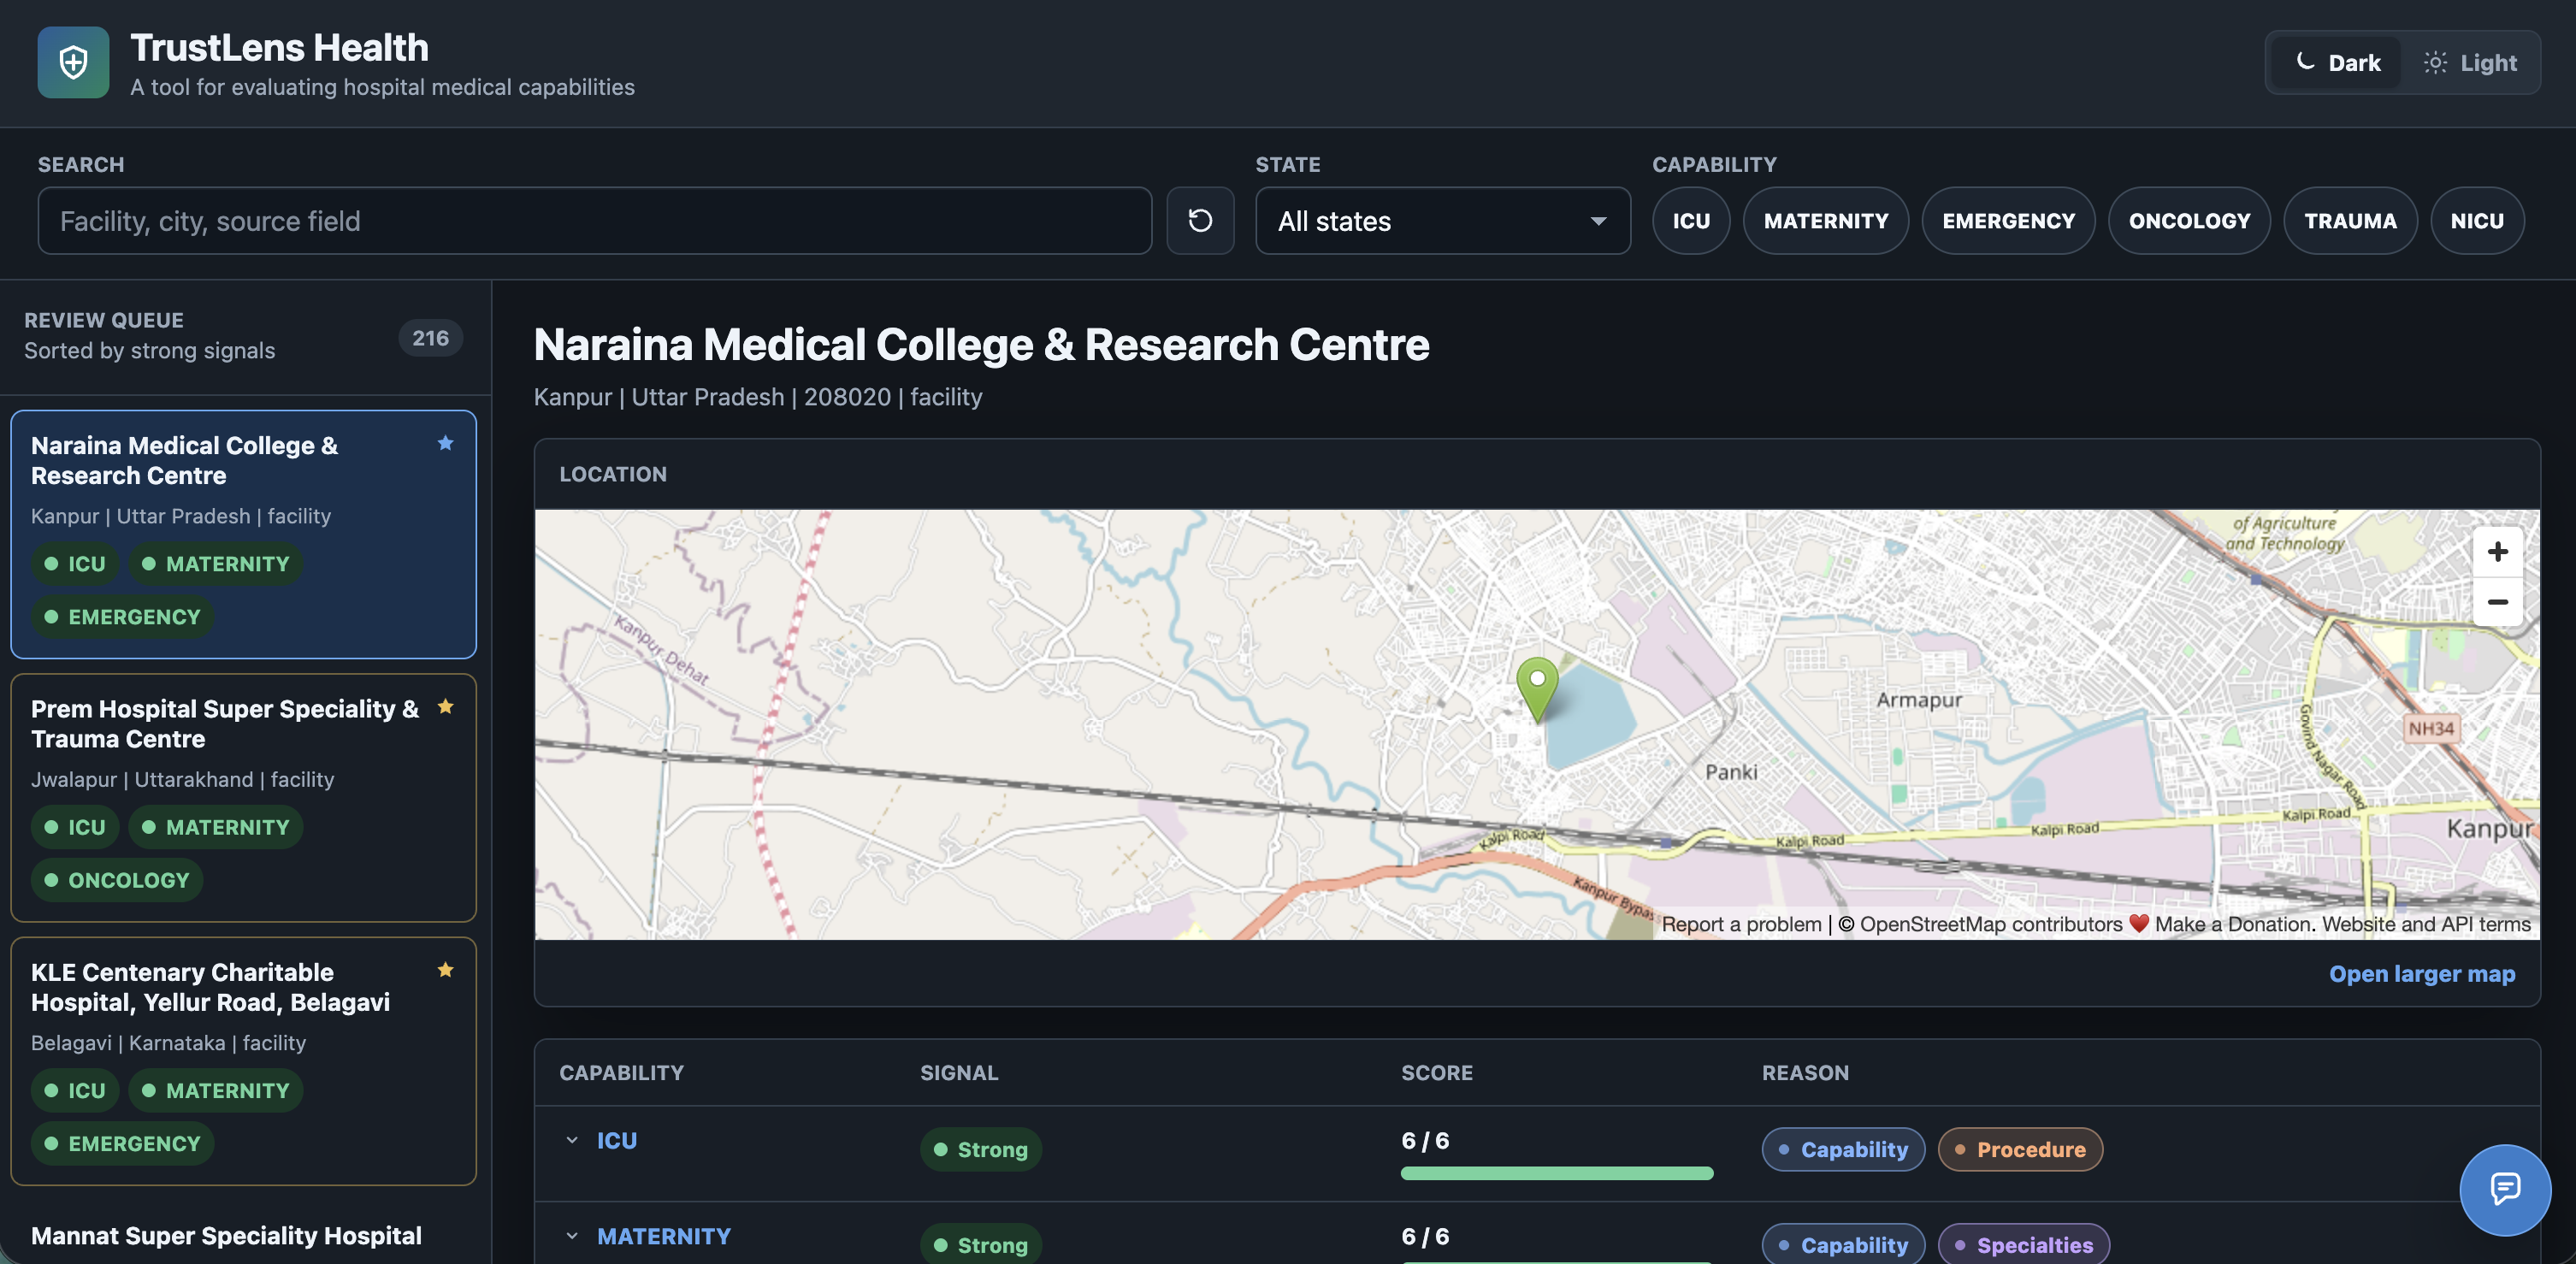Switch to Dark theme
The width and height of the screenshot is (2576, 1264).
pos(2337,63)
